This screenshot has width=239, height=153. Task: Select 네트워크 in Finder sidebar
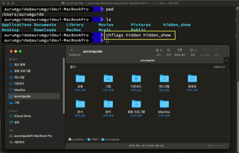pyautogui.click(x=33, y=142)
